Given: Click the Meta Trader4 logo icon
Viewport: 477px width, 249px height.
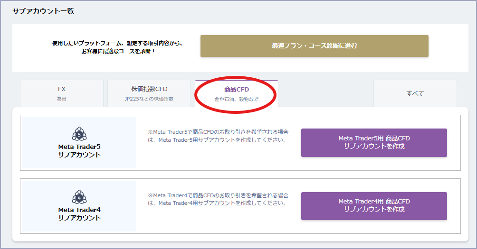Looking at the screenshot, I should click(x=79, y=197).
